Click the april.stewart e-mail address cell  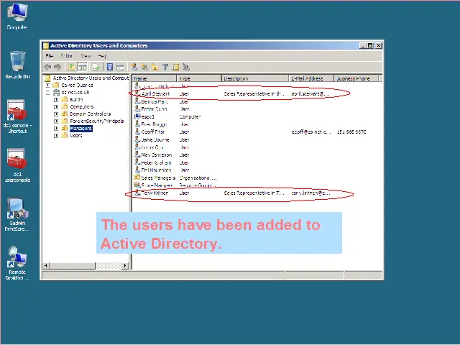[310, 94]
